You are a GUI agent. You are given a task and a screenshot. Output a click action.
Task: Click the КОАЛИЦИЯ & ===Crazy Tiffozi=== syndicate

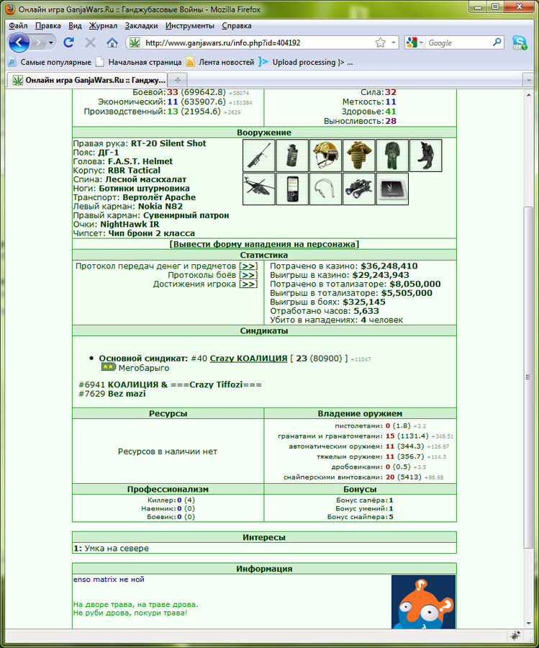(185, 384)
